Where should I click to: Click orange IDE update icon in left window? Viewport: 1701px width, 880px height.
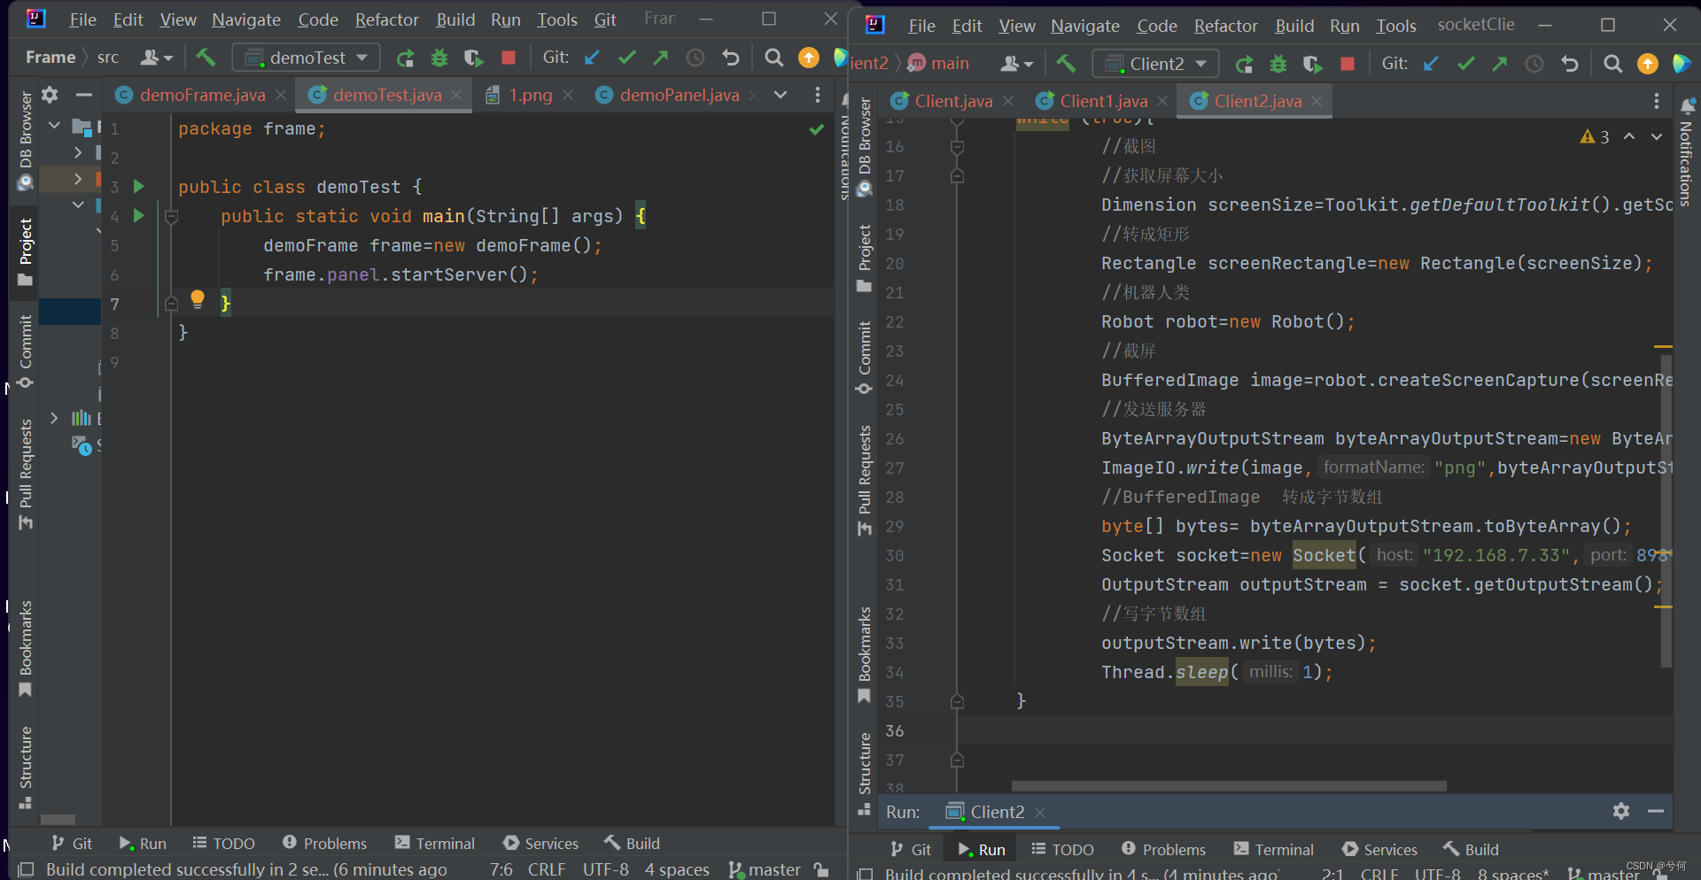pos(809,58)
